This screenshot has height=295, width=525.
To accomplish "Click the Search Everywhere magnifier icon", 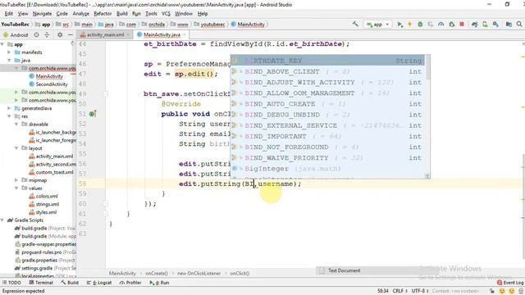I will 519,24.
